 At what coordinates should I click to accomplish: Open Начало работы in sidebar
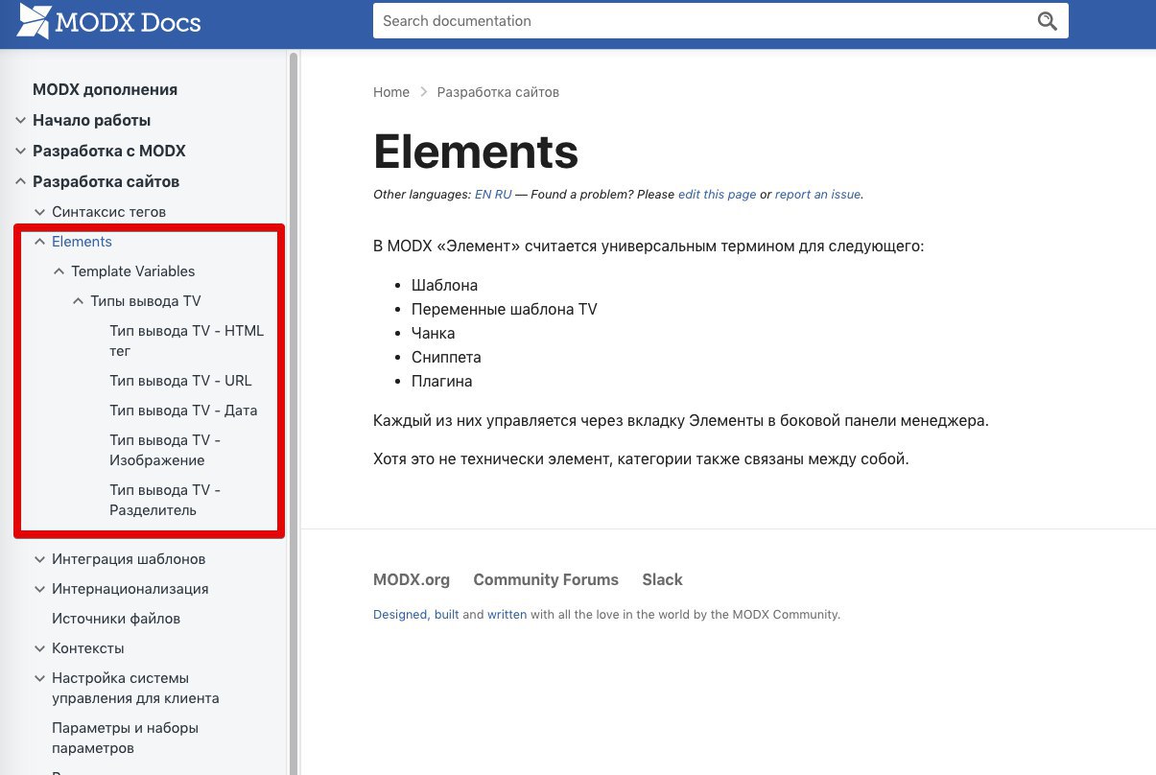click(x=91, y=120)
